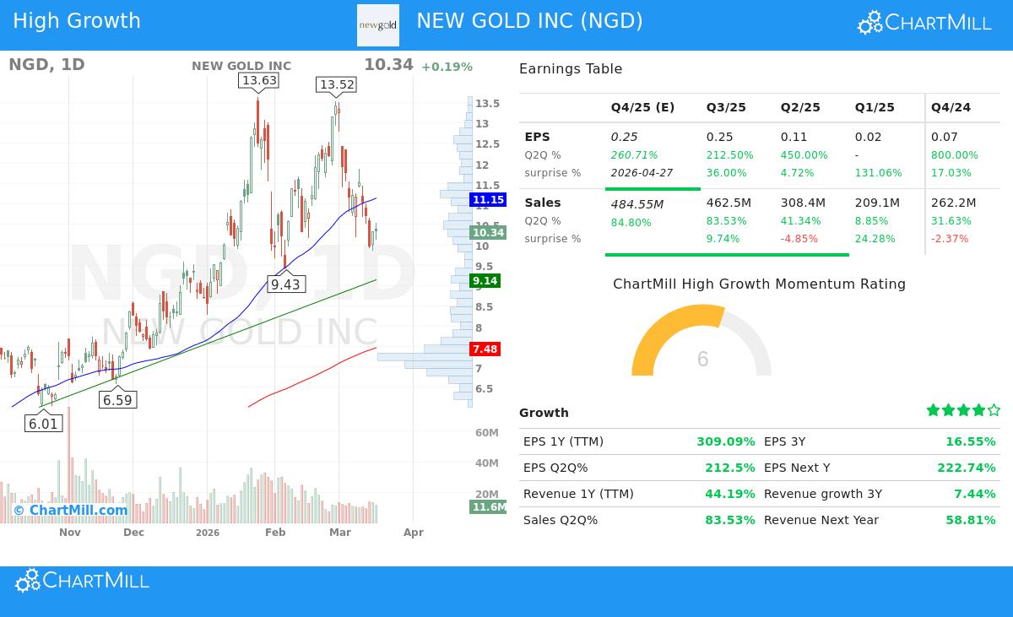Click the green 9.14 price tag

pyautogui.click(x=485, y=281)
